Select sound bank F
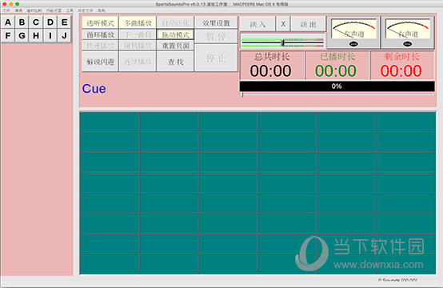 tap(8, 36)
